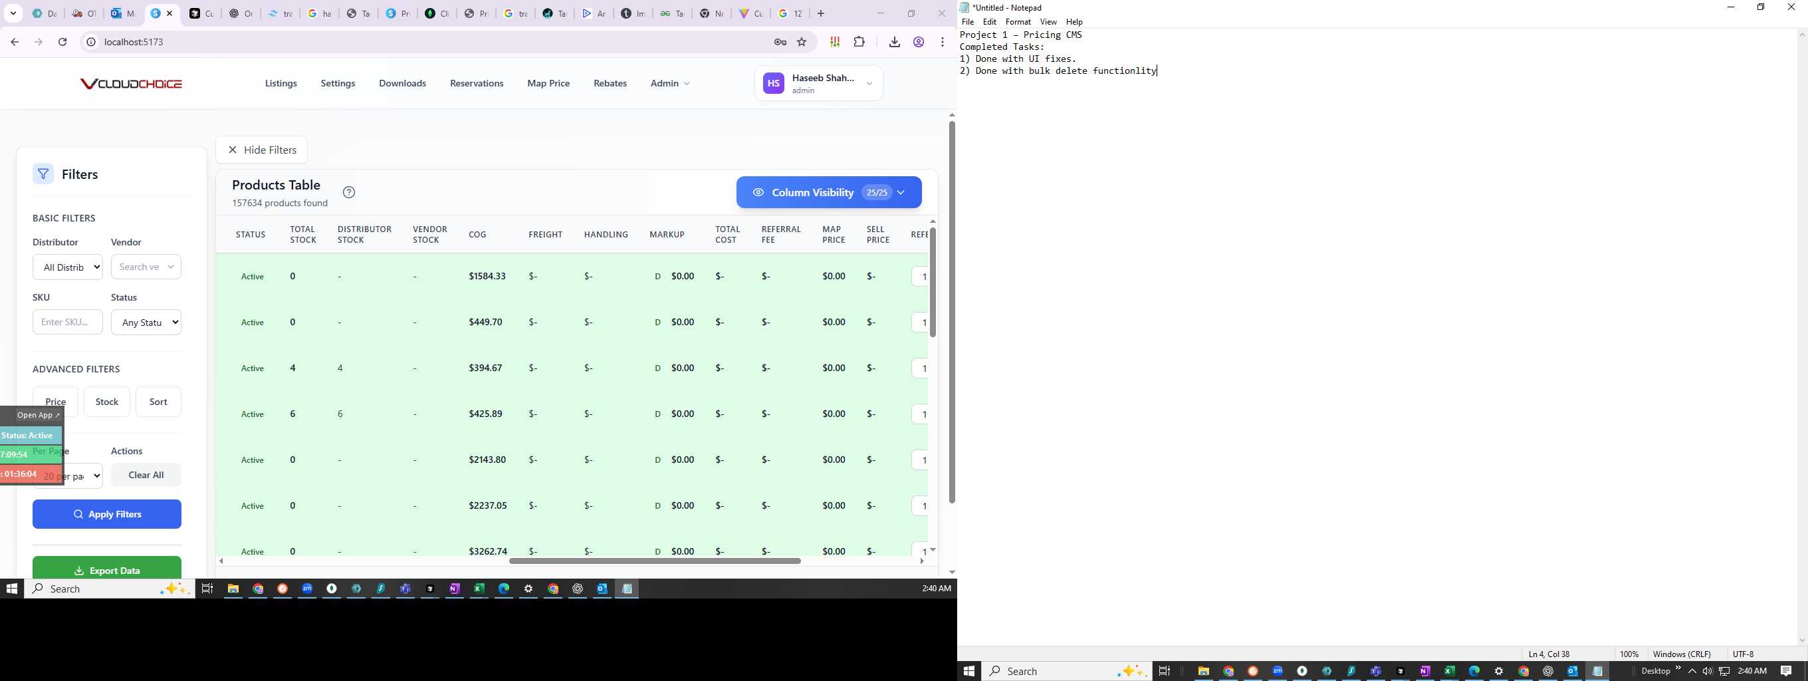Open the Vendor search dropdown

coord(146,267)
